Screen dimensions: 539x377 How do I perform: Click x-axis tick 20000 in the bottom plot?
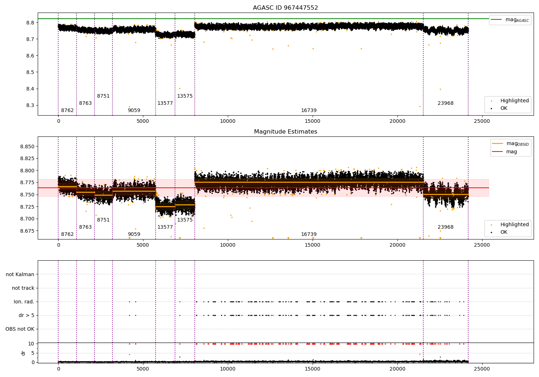click(397, 369)
